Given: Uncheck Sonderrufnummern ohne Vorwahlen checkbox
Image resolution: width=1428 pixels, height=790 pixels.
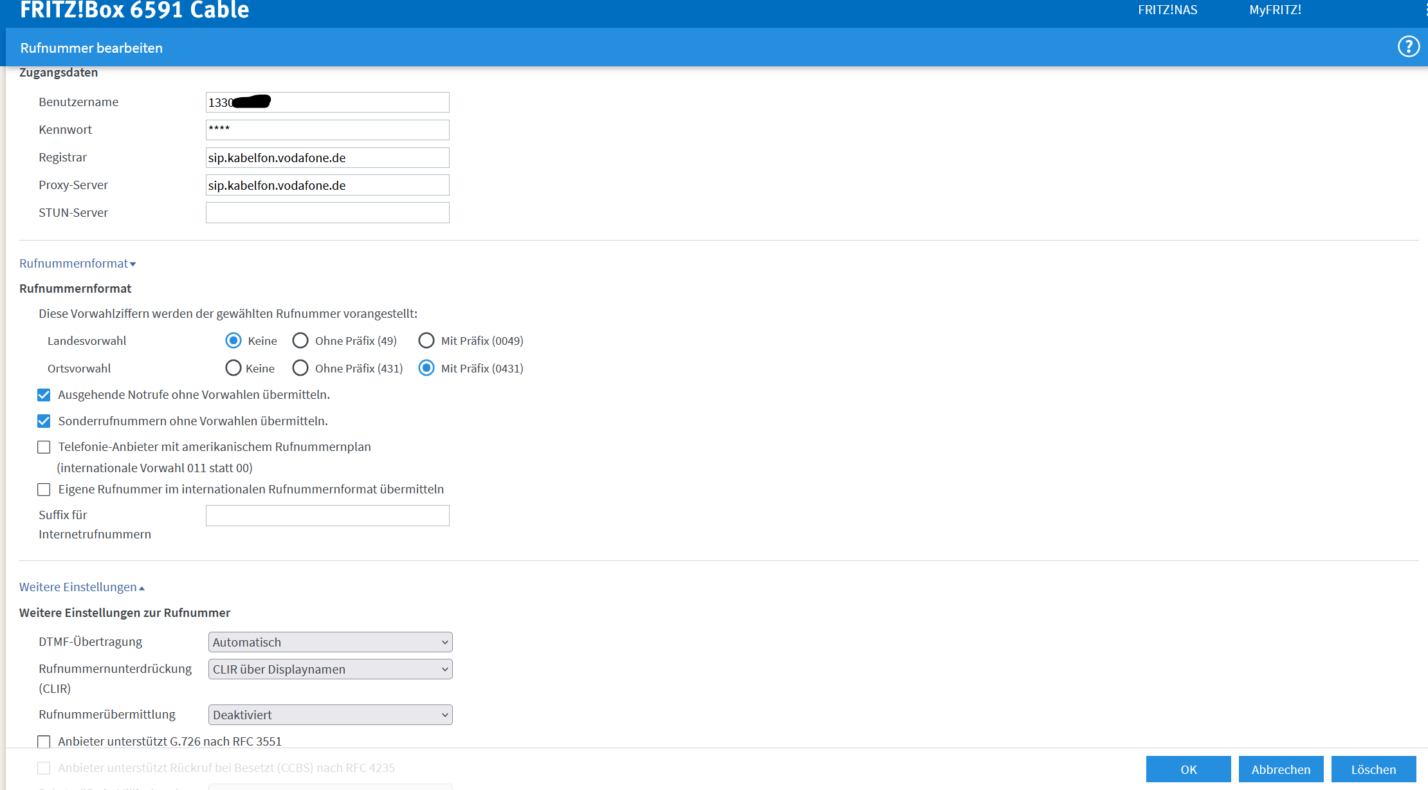Looking at the screenshot, I should 44,421.
